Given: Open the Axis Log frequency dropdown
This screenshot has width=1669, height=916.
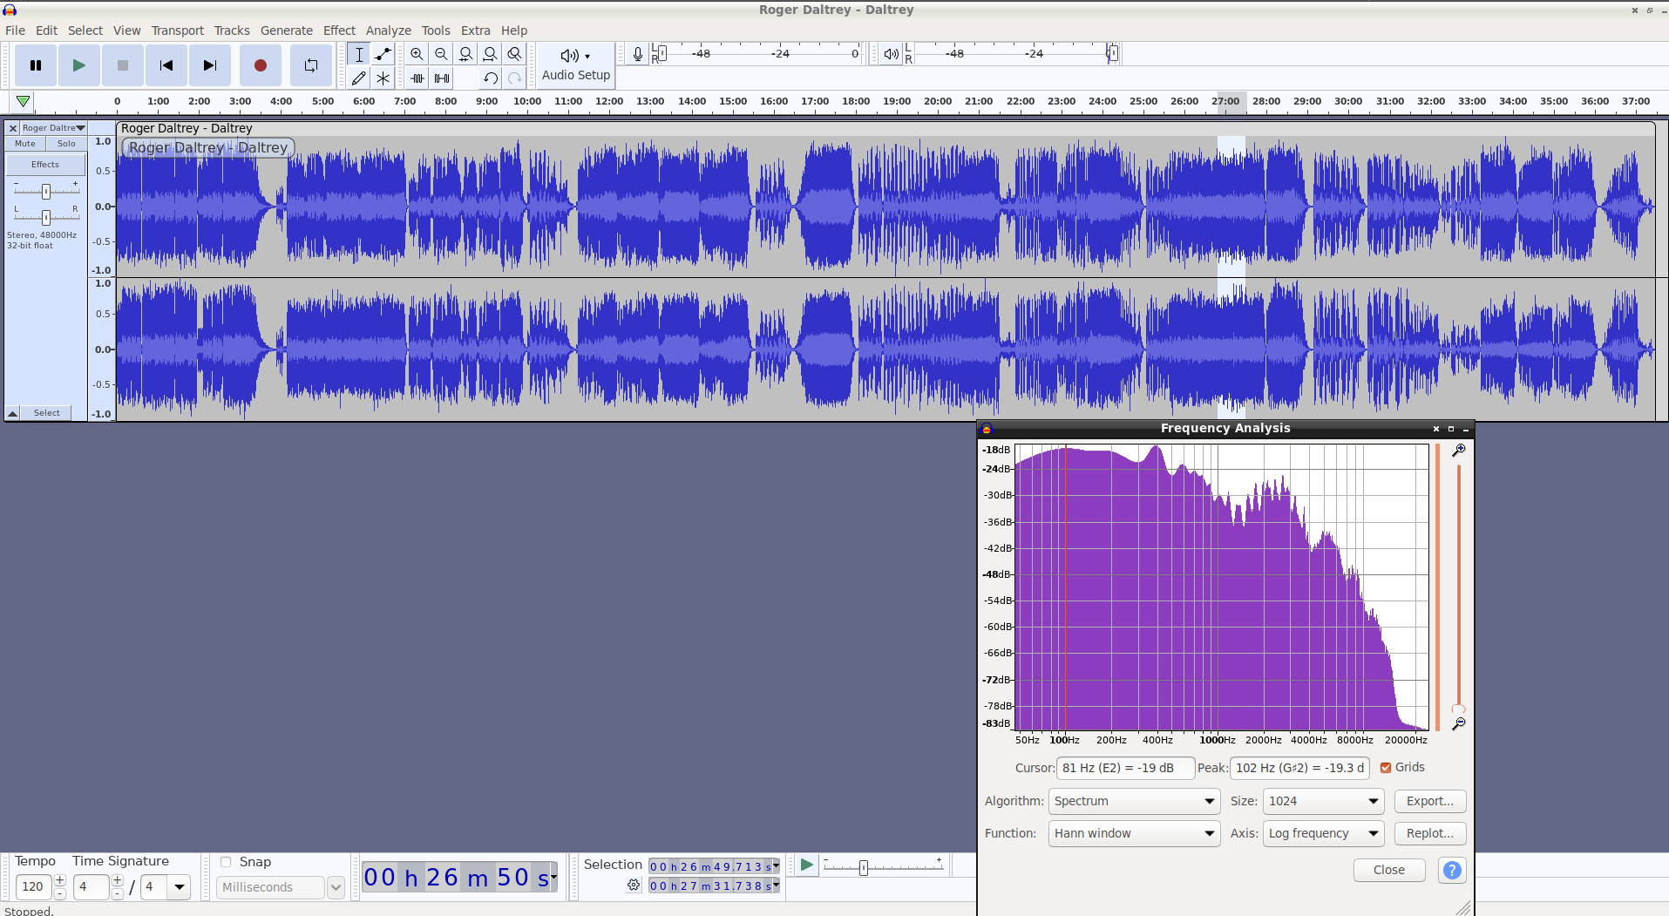Looking at the screenshot, I should point(1323,833).
